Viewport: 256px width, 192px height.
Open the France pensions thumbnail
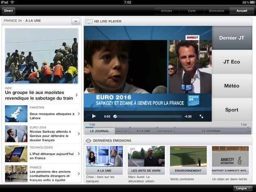point(16,174)
